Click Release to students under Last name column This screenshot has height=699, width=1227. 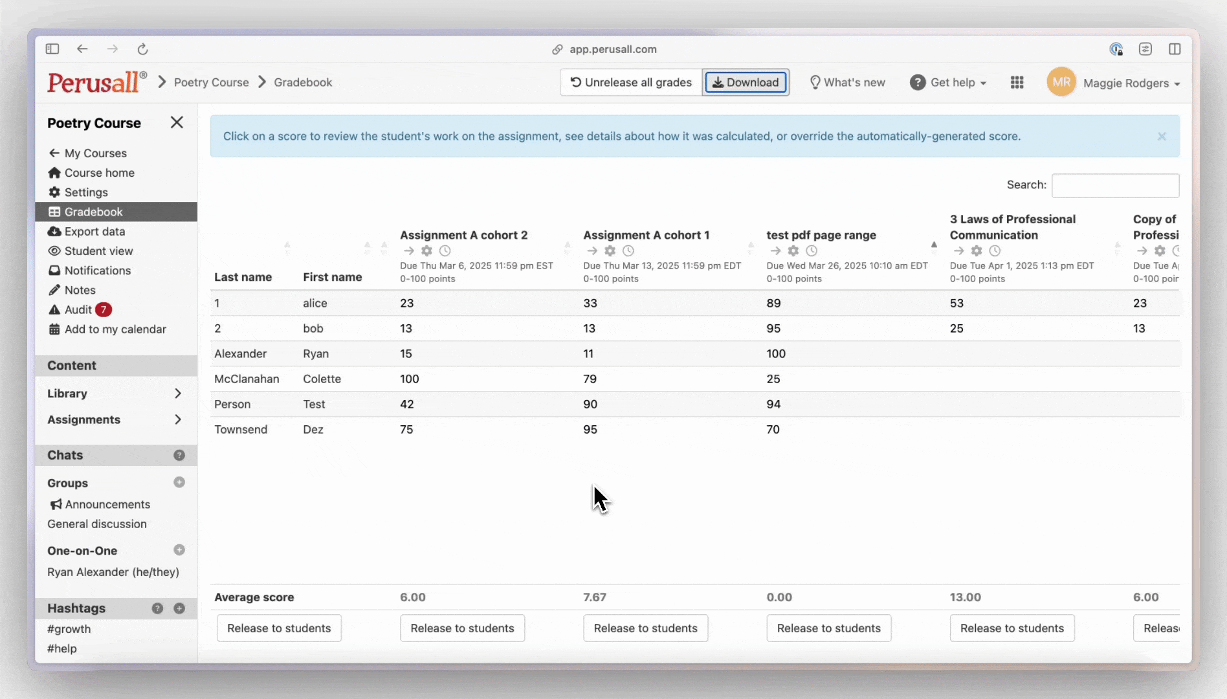(279, 628)
